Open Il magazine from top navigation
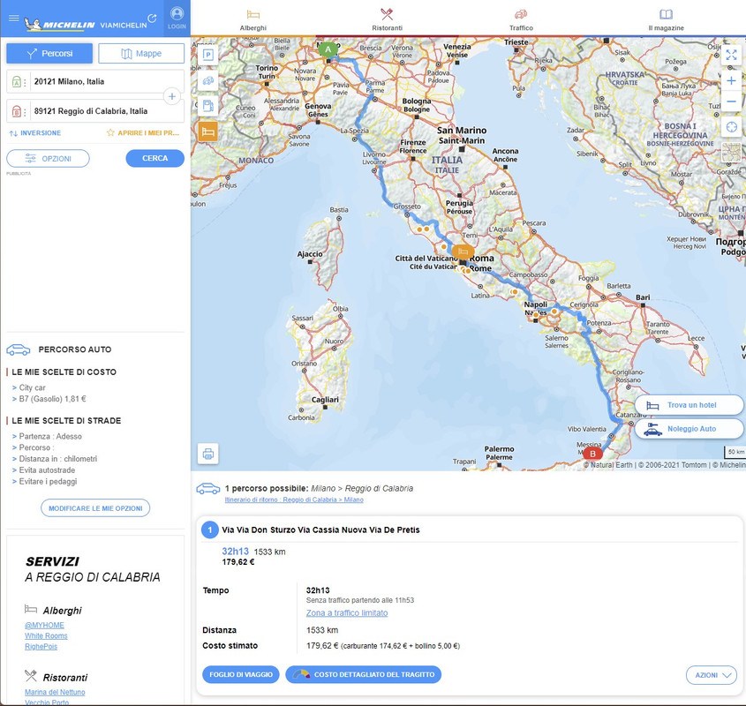746x706 pixels. (666, 20)
